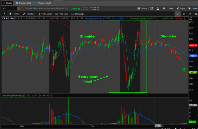Click the All button in layout toolbar
This screenshot has width=198, height=129.
(x=190, y=14)
